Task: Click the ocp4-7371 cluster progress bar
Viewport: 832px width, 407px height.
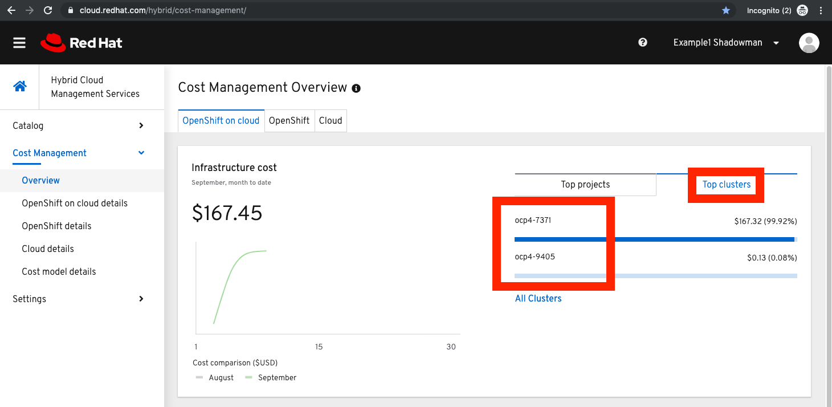Action: tap(656, 239)
